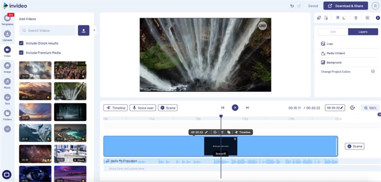Uncheck Include iStock results
Image resolution: width=381 pixels, height=182 pixels.
pos(21,43)
